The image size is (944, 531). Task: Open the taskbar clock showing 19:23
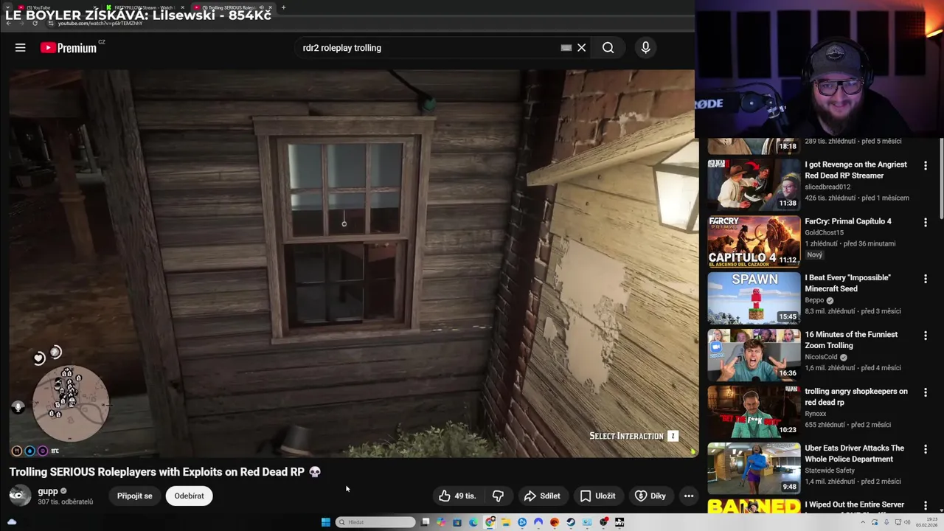(x=926, y=522)
